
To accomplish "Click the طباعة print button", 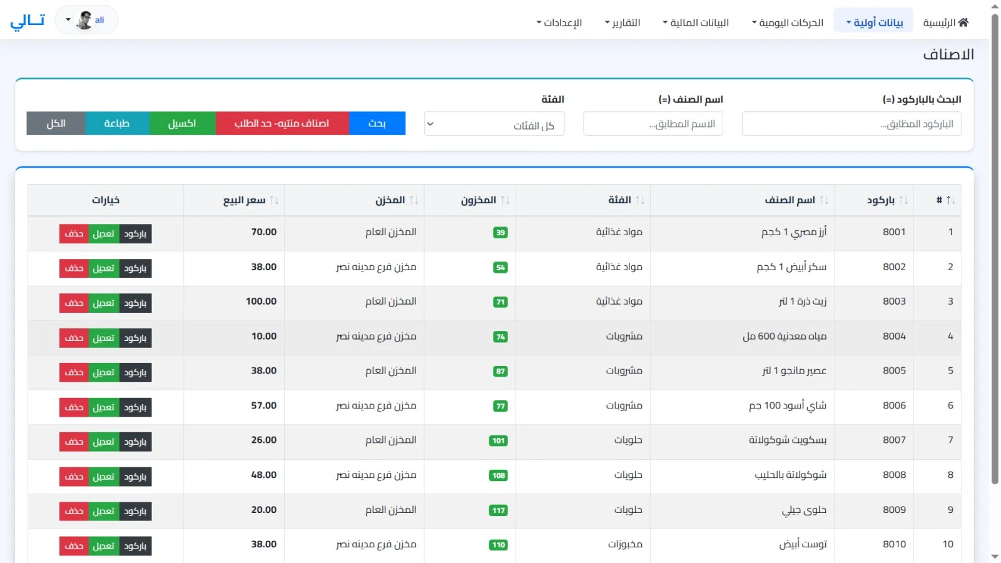I will [x=117, y=123].
